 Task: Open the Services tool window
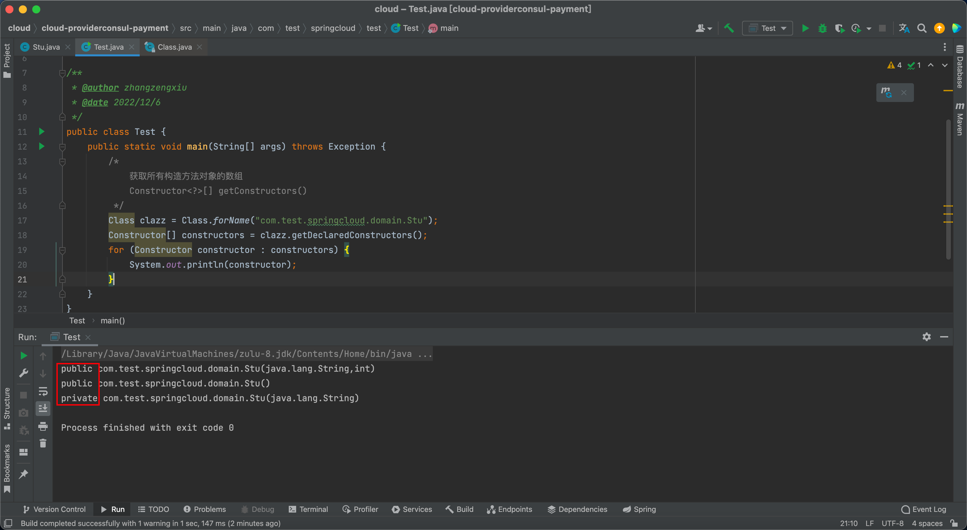[412, 509]
